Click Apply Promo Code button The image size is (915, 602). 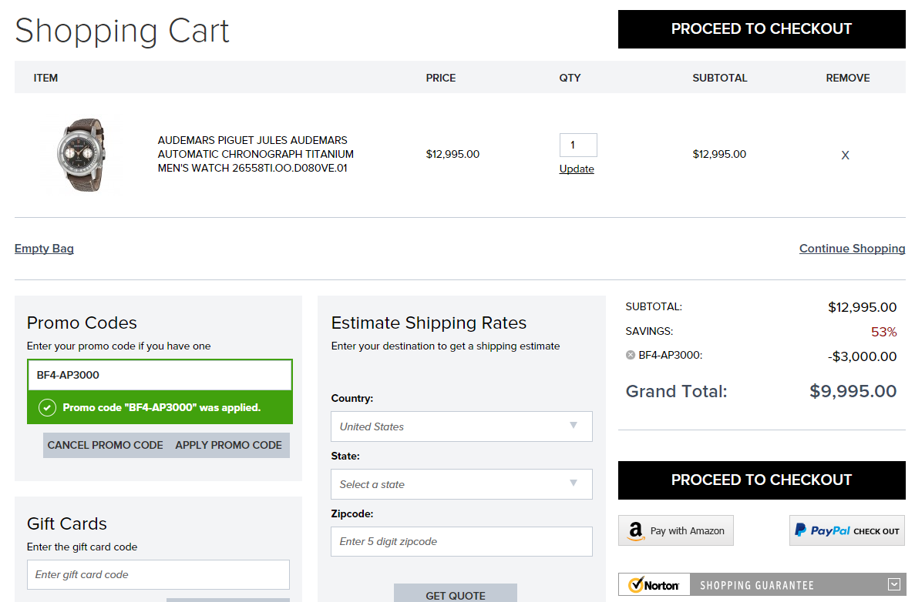pyautogui.click(x=229, y=445)
